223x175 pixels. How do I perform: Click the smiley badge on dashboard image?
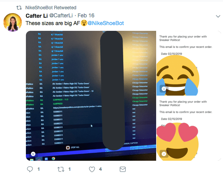click(x=33, y=154)
